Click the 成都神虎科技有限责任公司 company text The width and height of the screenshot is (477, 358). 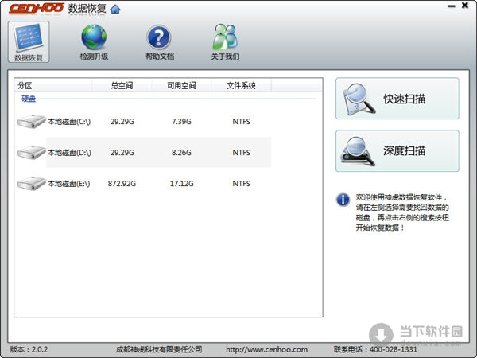point(159,349)
